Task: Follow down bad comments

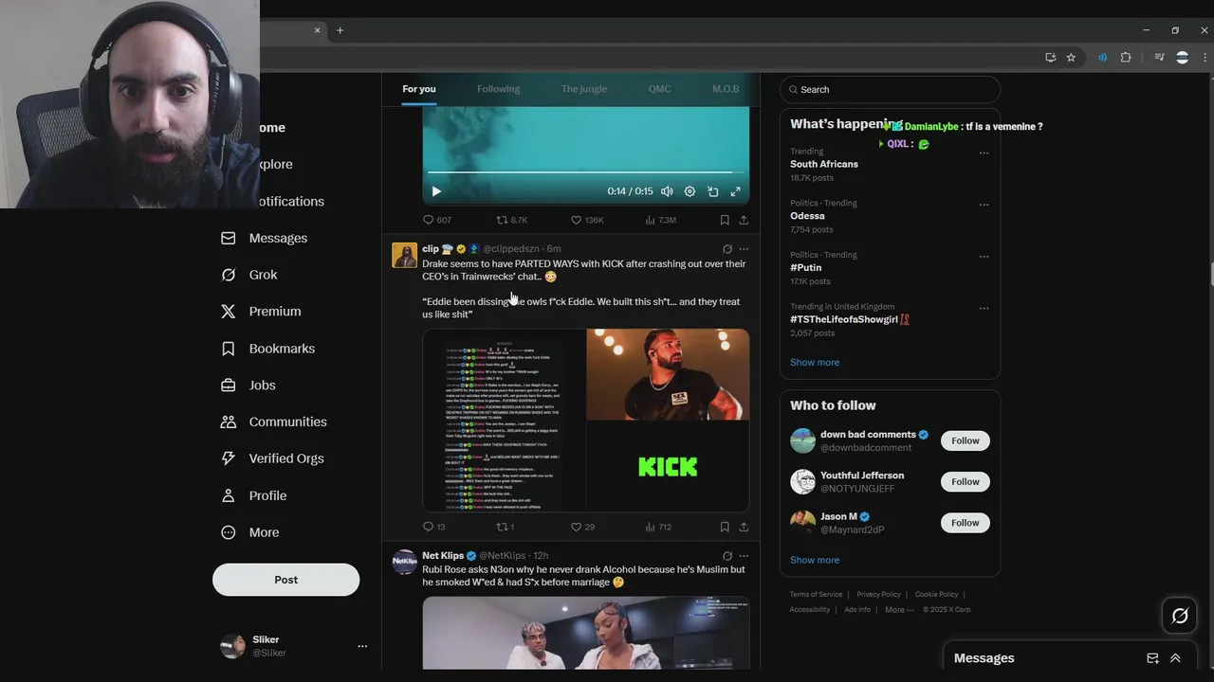Action: tap(966, 440)
